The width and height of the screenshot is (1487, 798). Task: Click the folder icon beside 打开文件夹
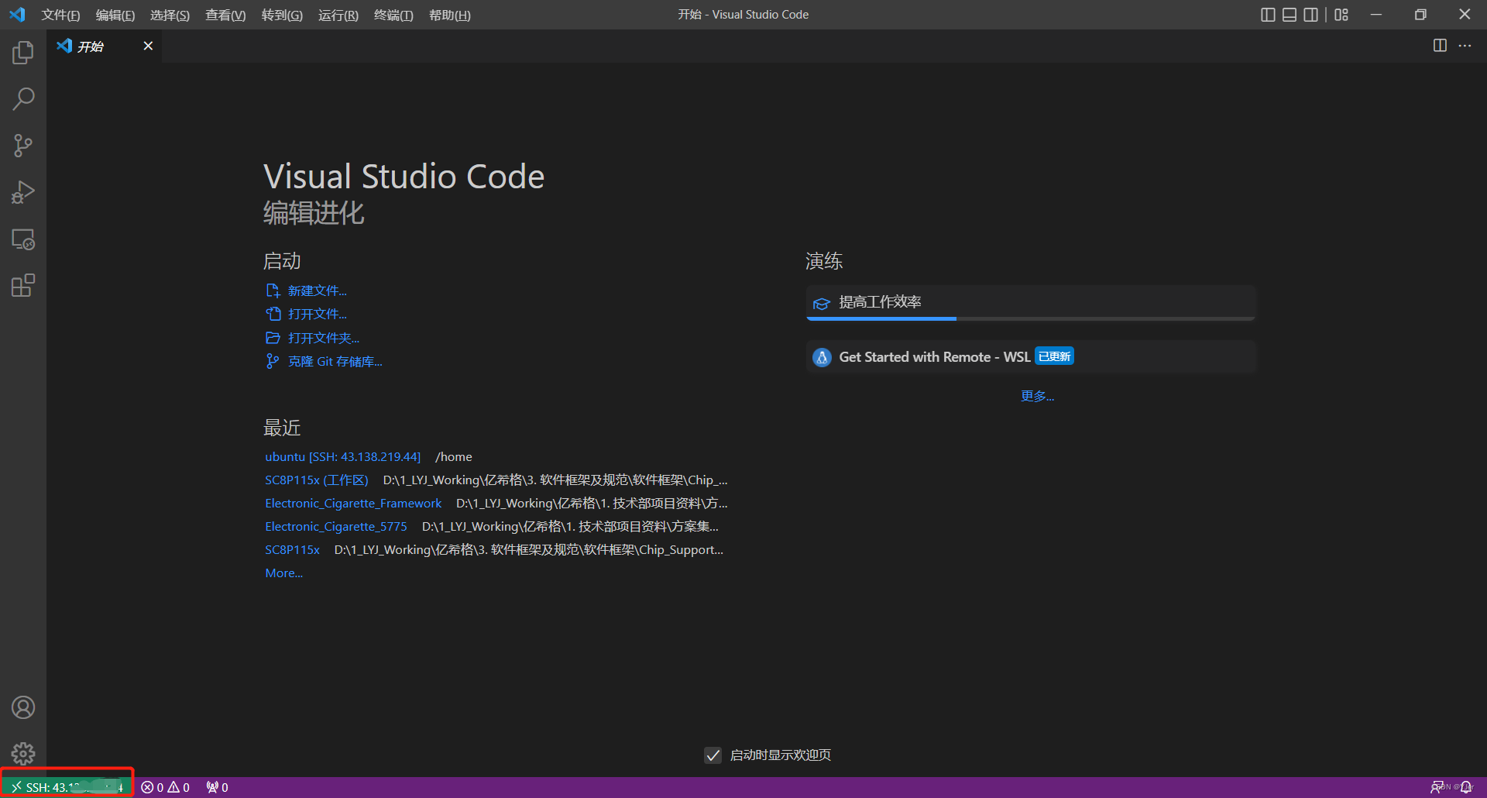(273, 338)
